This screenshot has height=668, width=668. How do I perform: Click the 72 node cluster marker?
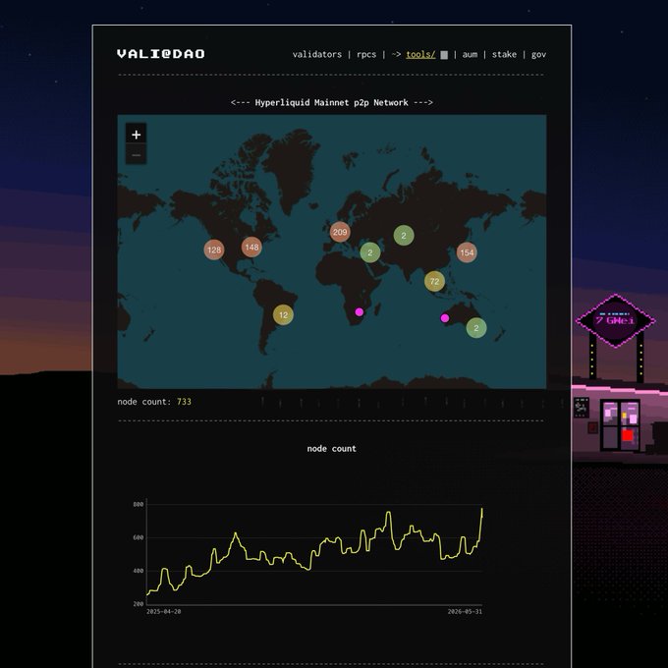pos(434,281)
